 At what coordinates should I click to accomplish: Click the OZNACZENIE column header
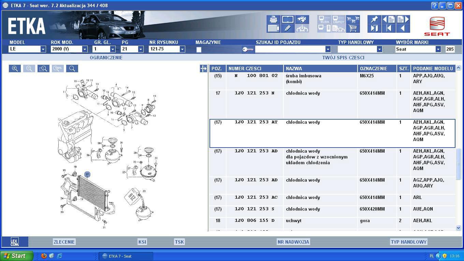377,68
